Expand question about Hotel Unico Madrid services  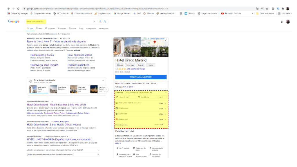pyautogui.click(x=63, y=150)
